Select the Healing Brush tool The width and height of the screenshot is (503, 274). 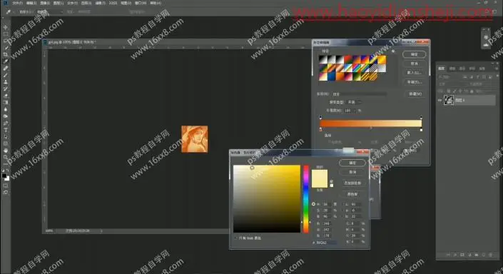coord(6,68)
